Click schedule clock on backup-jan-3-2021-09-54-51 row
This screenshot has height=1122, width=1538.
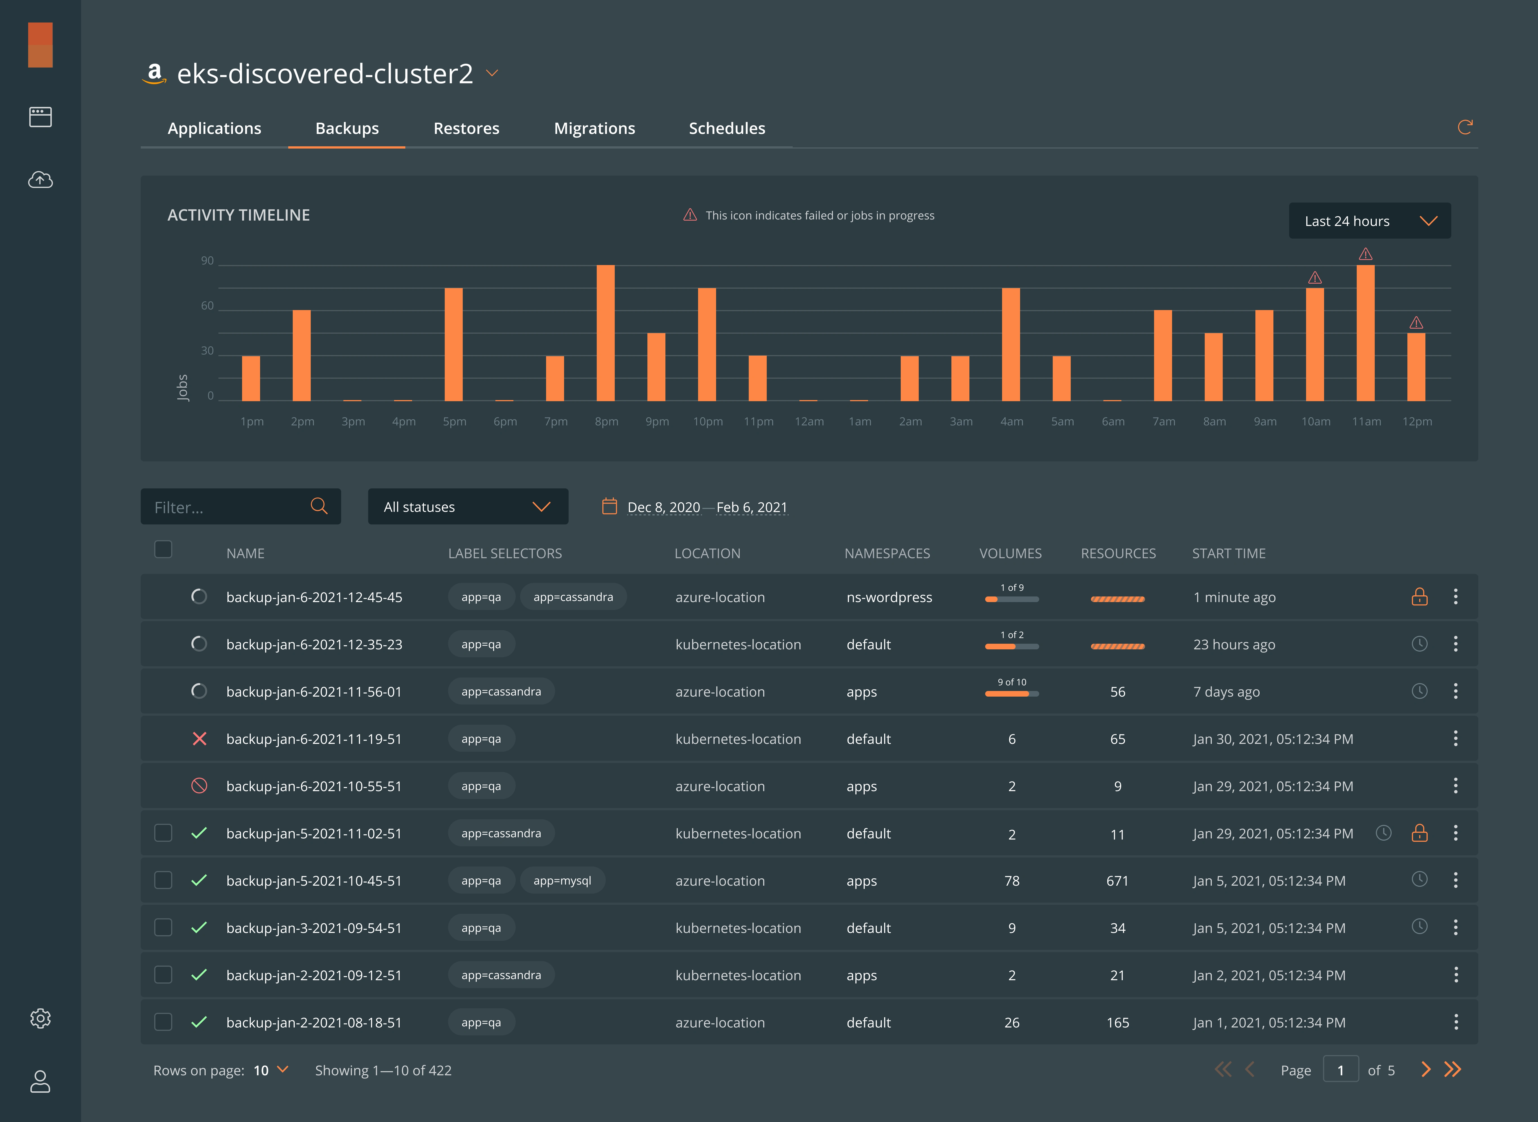(x=1419, y=926)
